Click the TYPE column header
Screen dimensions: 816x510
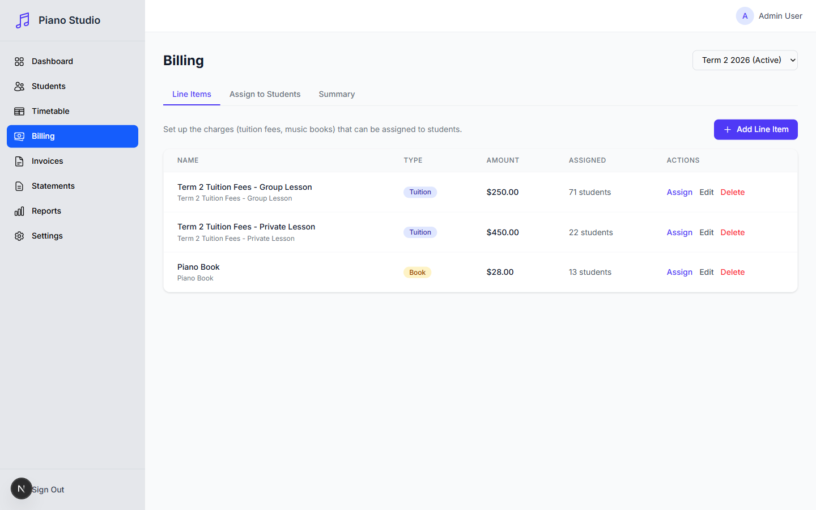(413, 160)
